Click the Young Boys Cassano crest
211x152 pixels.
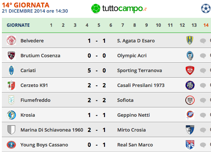pyautogui.click(x=11, y=145)
